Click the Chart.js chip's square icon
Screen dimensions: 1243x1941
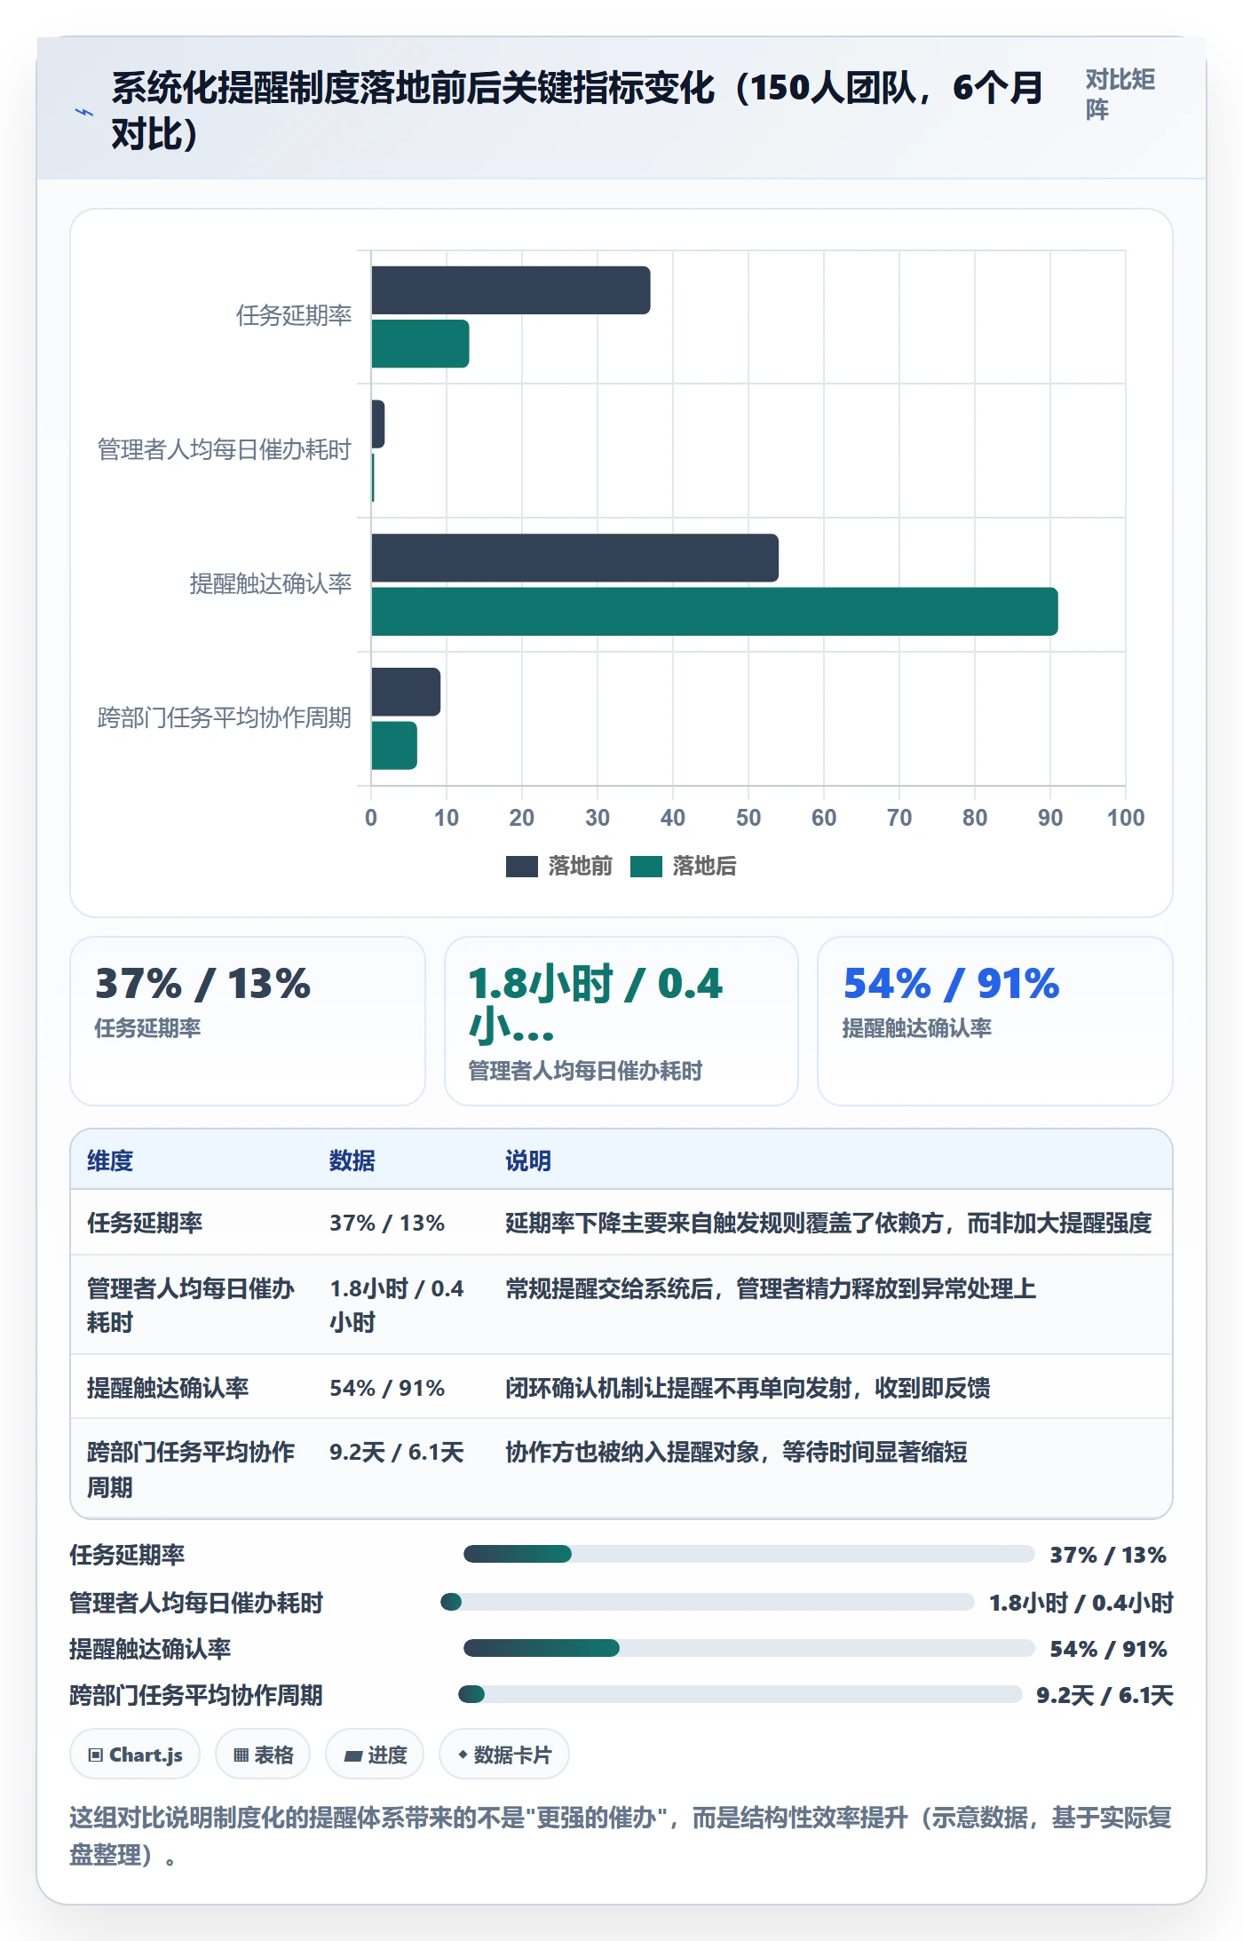click(x=95, y=1755)
